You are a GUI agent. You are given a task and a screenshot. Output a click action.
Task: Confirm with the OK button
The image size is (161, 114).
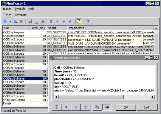coord(126,107)
